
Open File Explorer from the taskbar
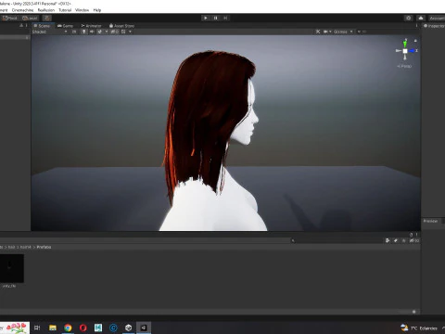tap(53, 328)
